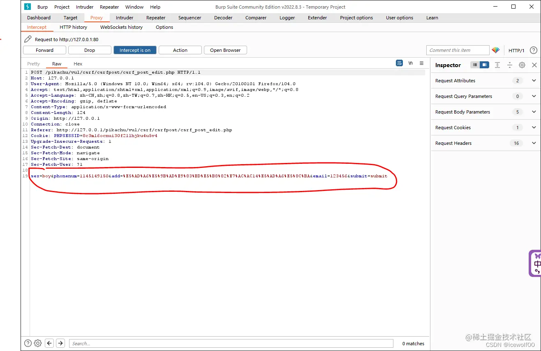Image resolution: width=541 pixels, height=351 pixels.
Task: Open the Sequencer tab
Action: point(190,18)
